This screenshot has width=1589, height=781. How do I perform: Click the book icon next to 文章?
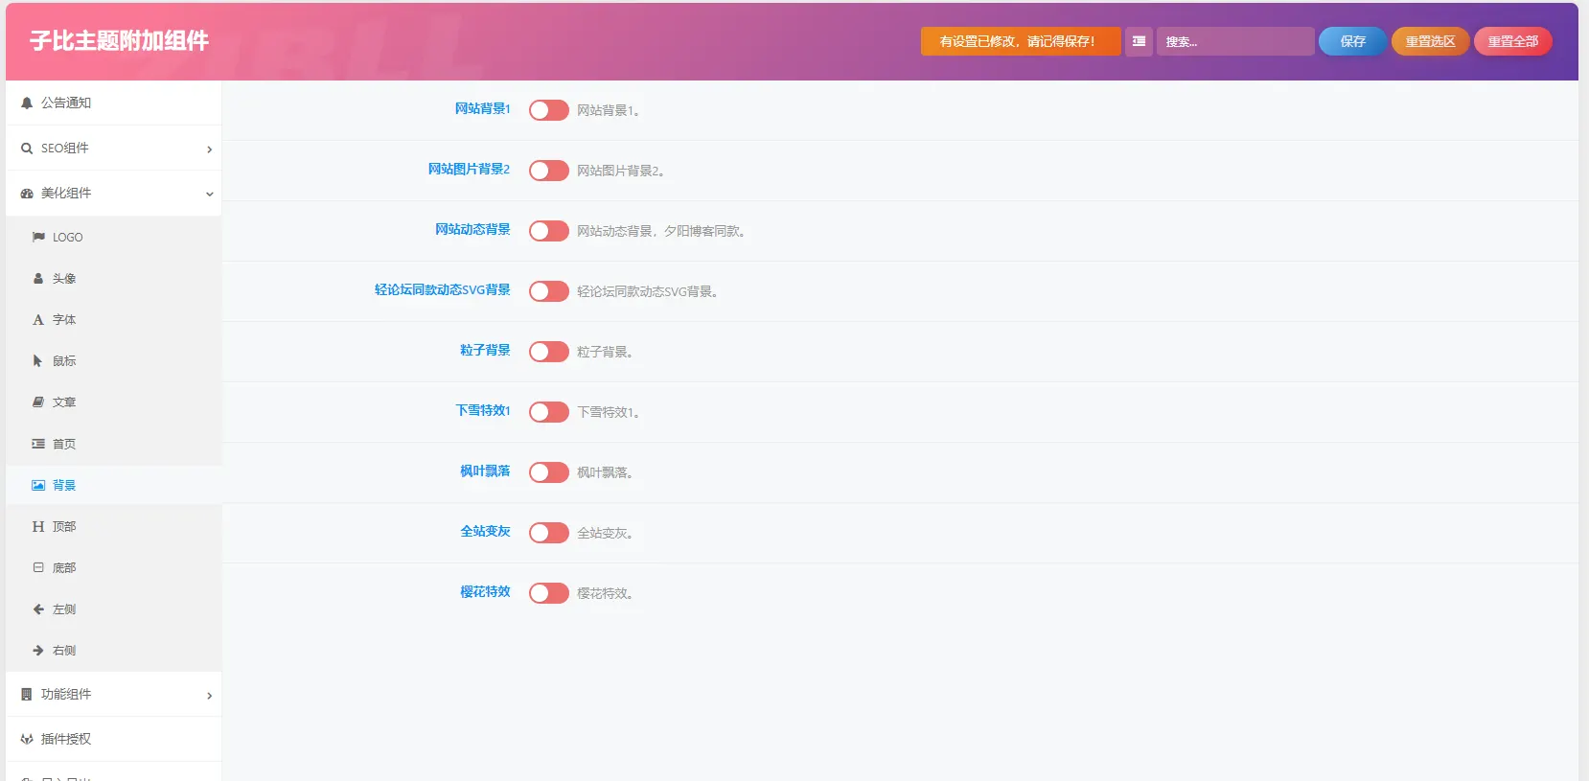pos(38,402)
